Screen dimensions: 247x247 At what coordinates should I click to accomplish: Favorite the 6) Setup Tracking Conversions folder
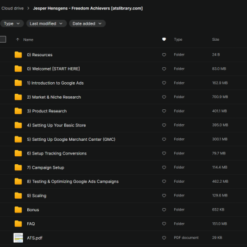[x=164, y=153]
